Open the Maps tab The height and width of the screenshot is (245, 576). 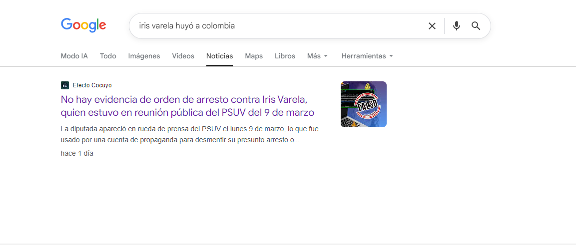254,56
